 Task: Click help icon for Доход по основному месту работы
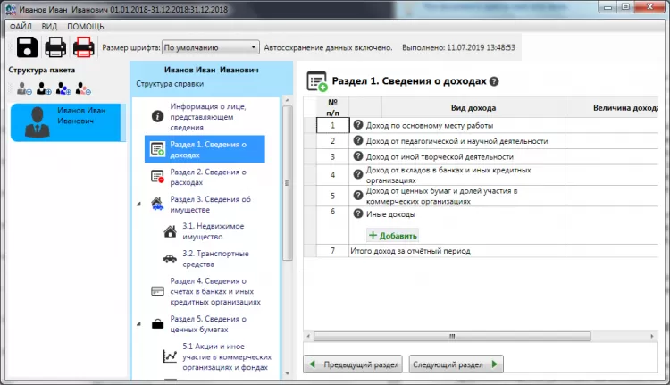point(358,125)
